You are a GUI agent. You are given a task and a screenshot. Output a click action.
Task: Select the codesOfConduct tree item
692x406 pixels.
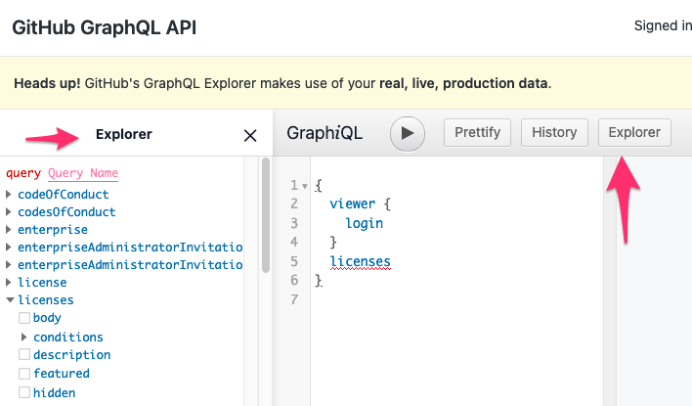click(x=66, y=212)
